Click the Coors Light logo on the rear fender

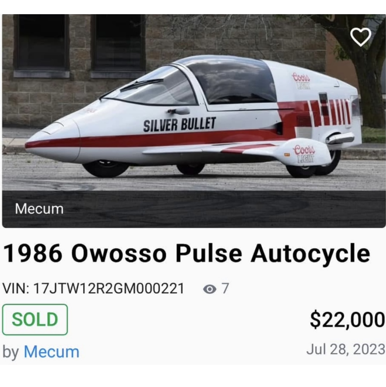(304, 154)
